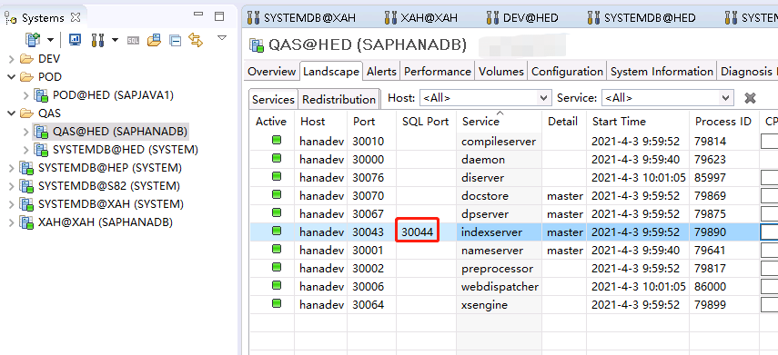778x355 pixels.
Task: Sort by Port column header
Action: pyautogui.click(x=371, y=122)
